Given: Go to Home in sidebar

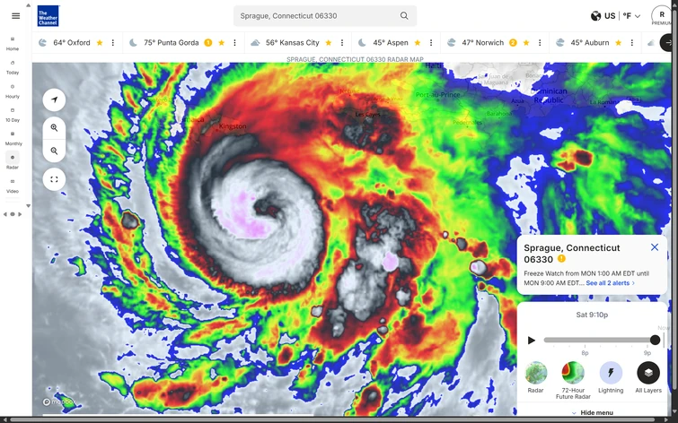Looking at the screenshot, I should point(13,44).
